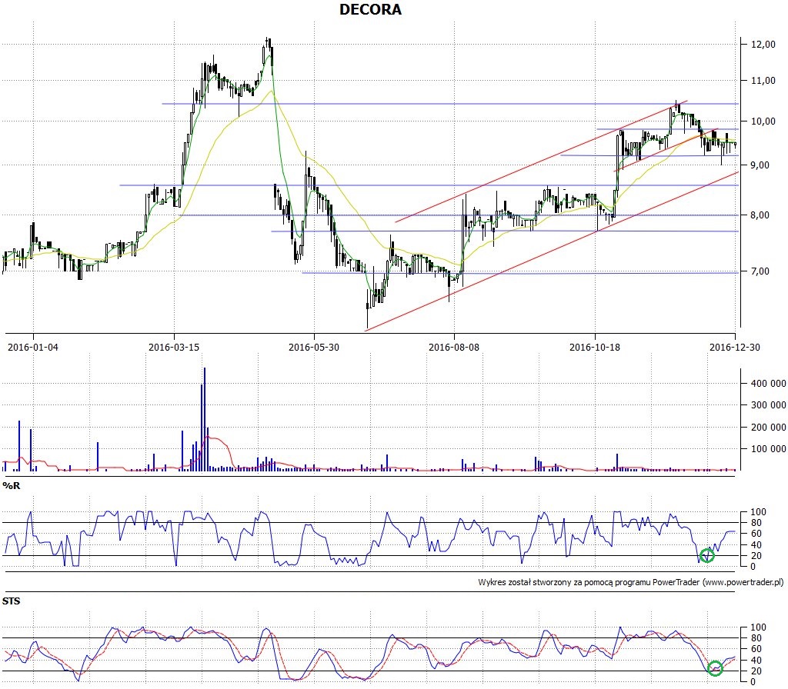Click the green circle marker on %R
This screenshot has width=788, height=689.
pos(706,555)
